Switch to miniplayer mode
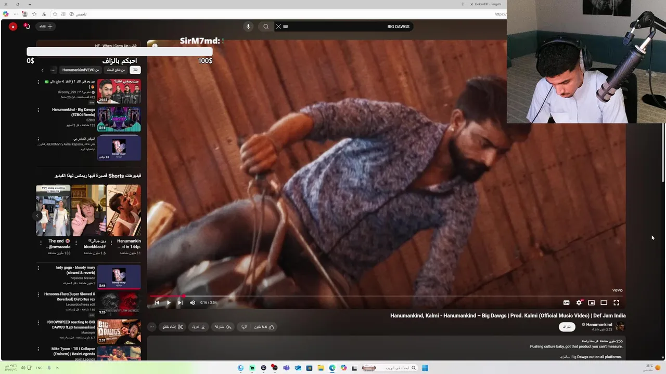This screenshot has width=666, height=374. click(592, 303)
